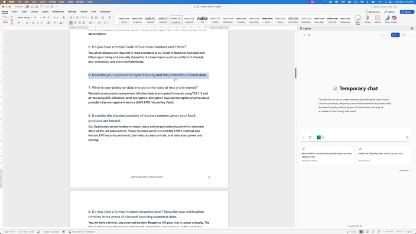The height and width of the screenshot is (234, 416).
Task: Toggle Focus mode in status bar
Action: [x=352, y=232]
